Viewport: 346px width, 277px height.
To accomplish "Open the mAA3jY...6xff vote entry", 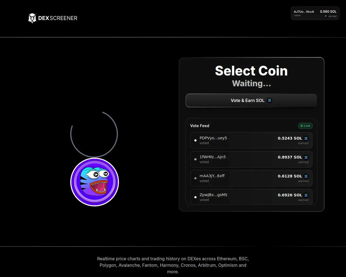I will click(x=251, y=178).
